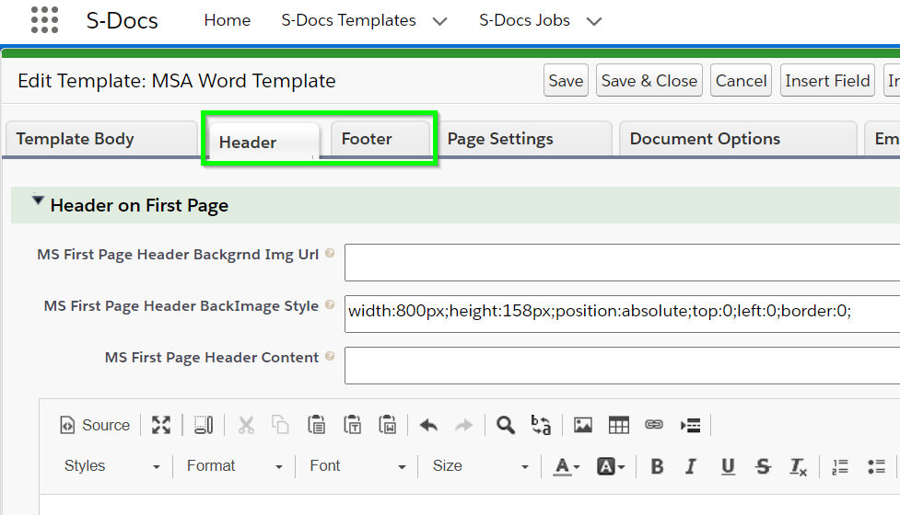Click the Redo arrow icon
900x515 pixels.
pos(463,425)
